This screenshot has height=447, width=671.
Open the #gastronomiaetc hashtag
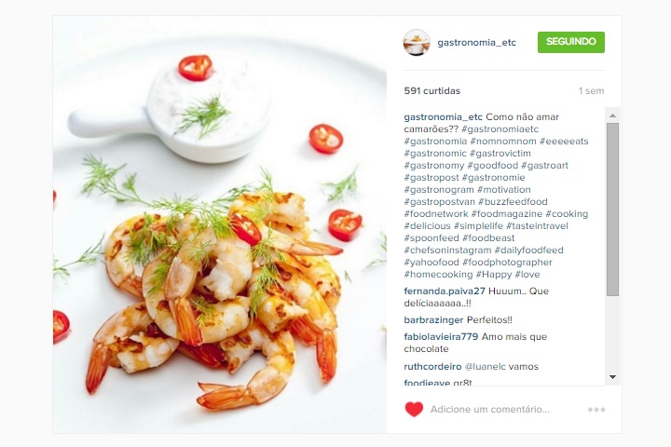tap(500, 129)
